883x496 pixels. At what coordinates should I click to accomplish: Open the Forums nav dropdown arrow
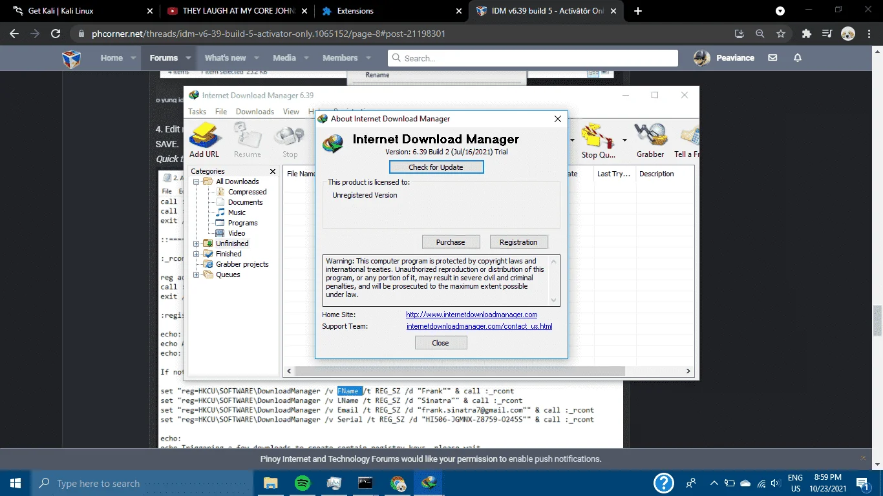(x=189, y=57)
